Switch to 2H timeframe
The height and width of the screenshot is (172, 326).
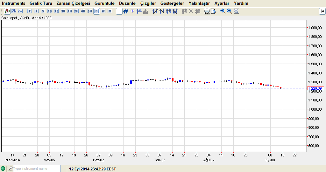click(x=76, y=11)
